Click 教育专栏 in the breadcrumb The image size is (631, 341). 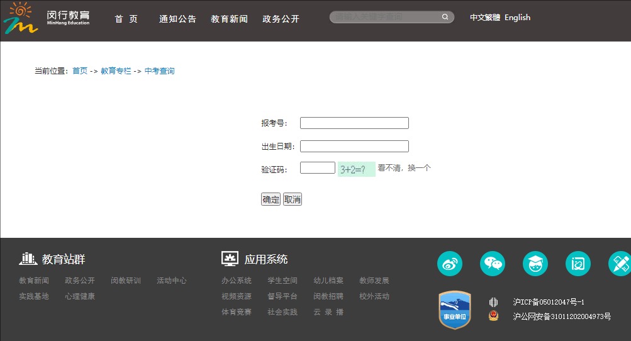click(x=116, y=71)
